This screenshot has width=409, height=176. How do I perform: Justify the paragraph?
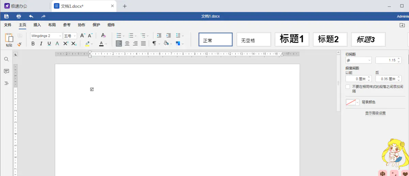pyautogui.click(x=143, y=44)
